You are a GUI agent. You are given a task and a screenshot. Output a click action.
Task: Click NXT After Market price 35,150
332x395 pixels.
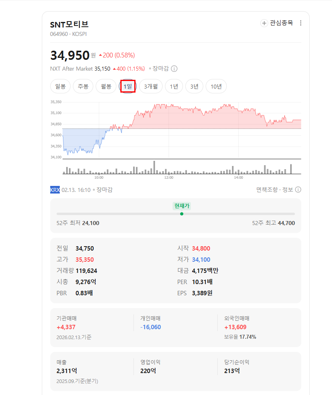102,69
